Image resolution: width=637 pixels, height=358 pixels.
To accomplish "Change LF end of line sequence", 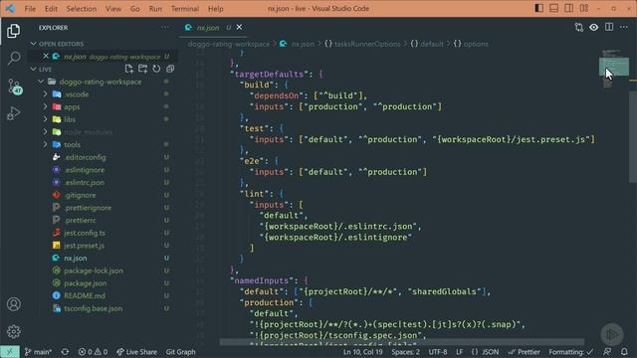I will (459, 352).
